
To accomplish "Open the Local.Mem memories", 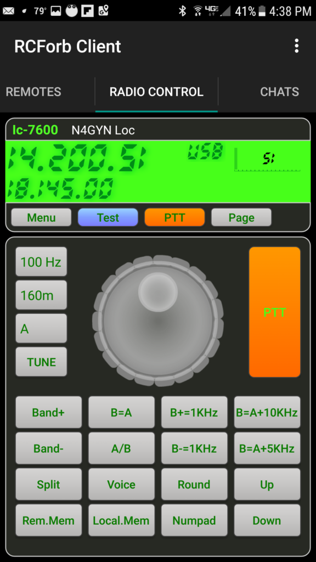I will (x=121, y=520).
